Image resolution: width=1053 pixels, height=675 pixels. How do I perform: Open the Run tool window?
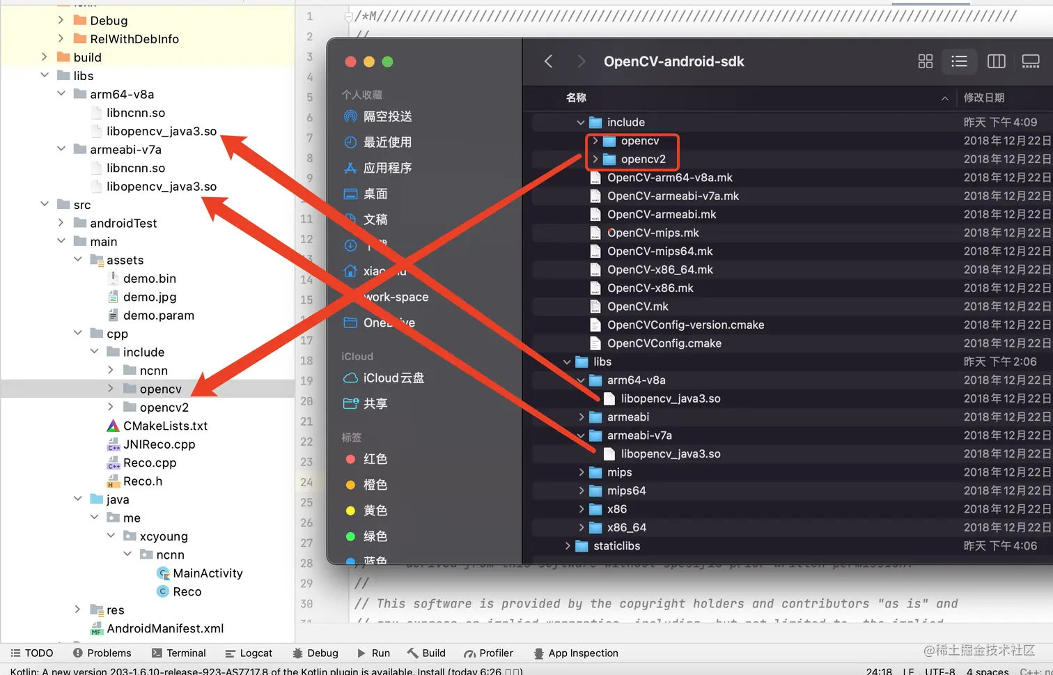coord(373,653)
